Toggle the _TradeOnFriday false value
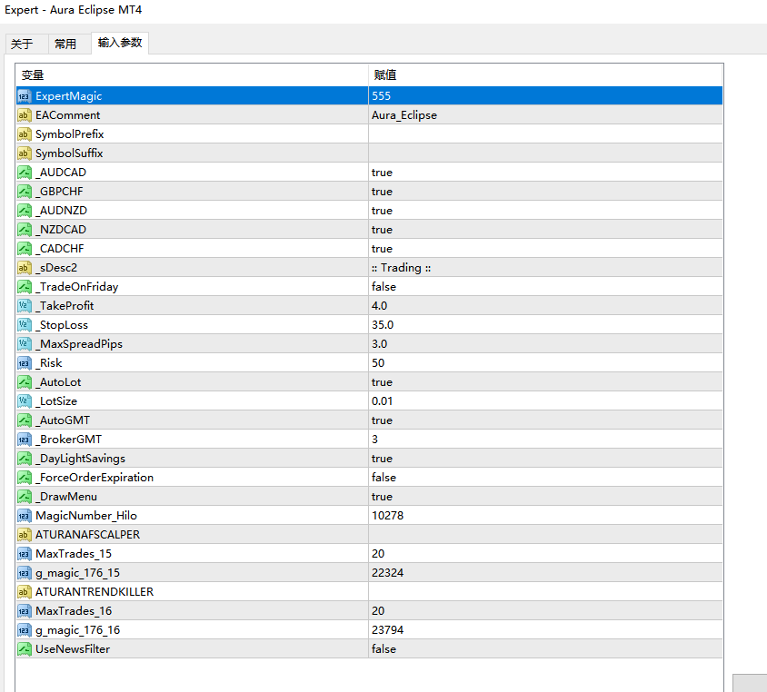 [x=545, y=287]
